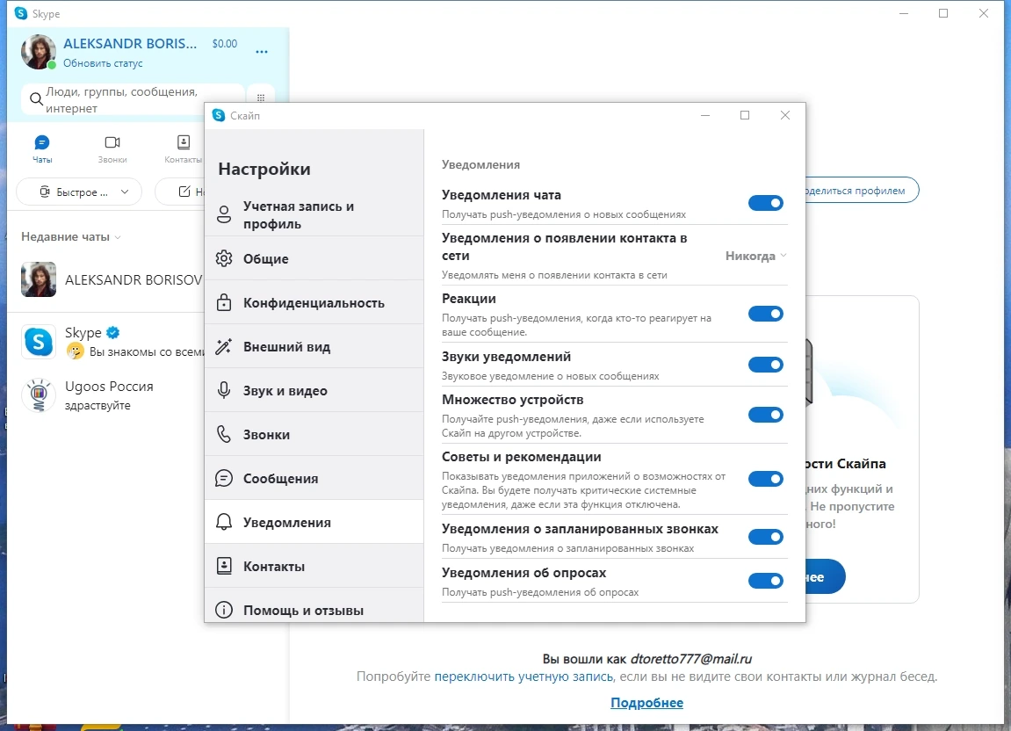Image resolution: width=1011 pixels, height=731 pixels.
Task: Open Общие settings section
Action: pos(314,258)
